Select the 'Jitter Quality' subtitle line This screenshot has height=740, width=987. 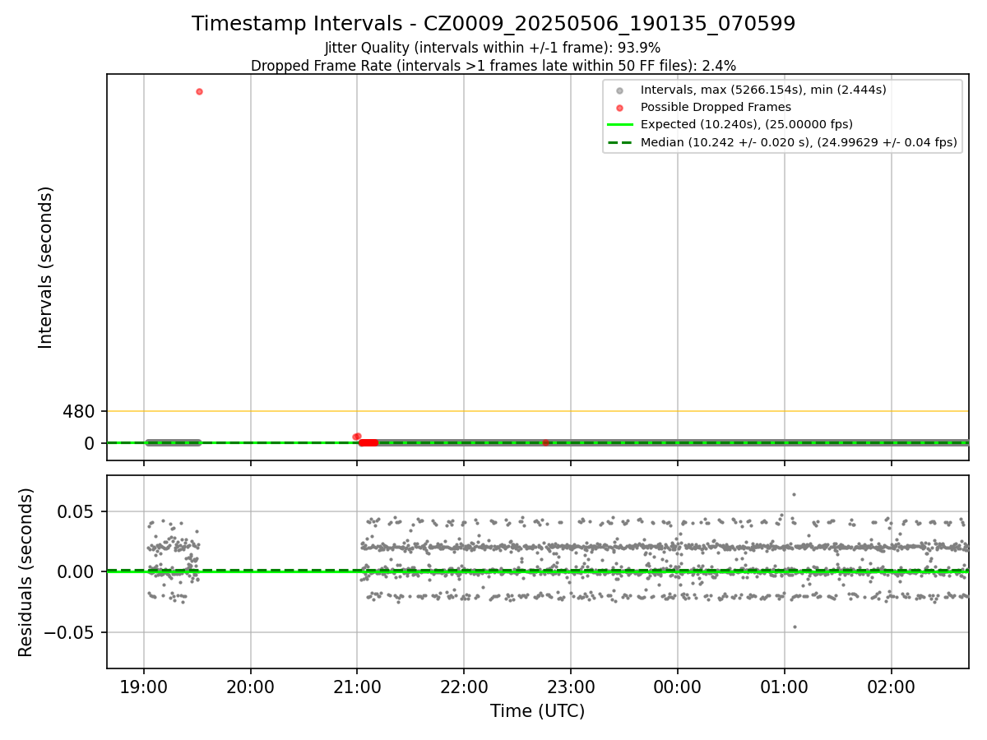point(493,49)
